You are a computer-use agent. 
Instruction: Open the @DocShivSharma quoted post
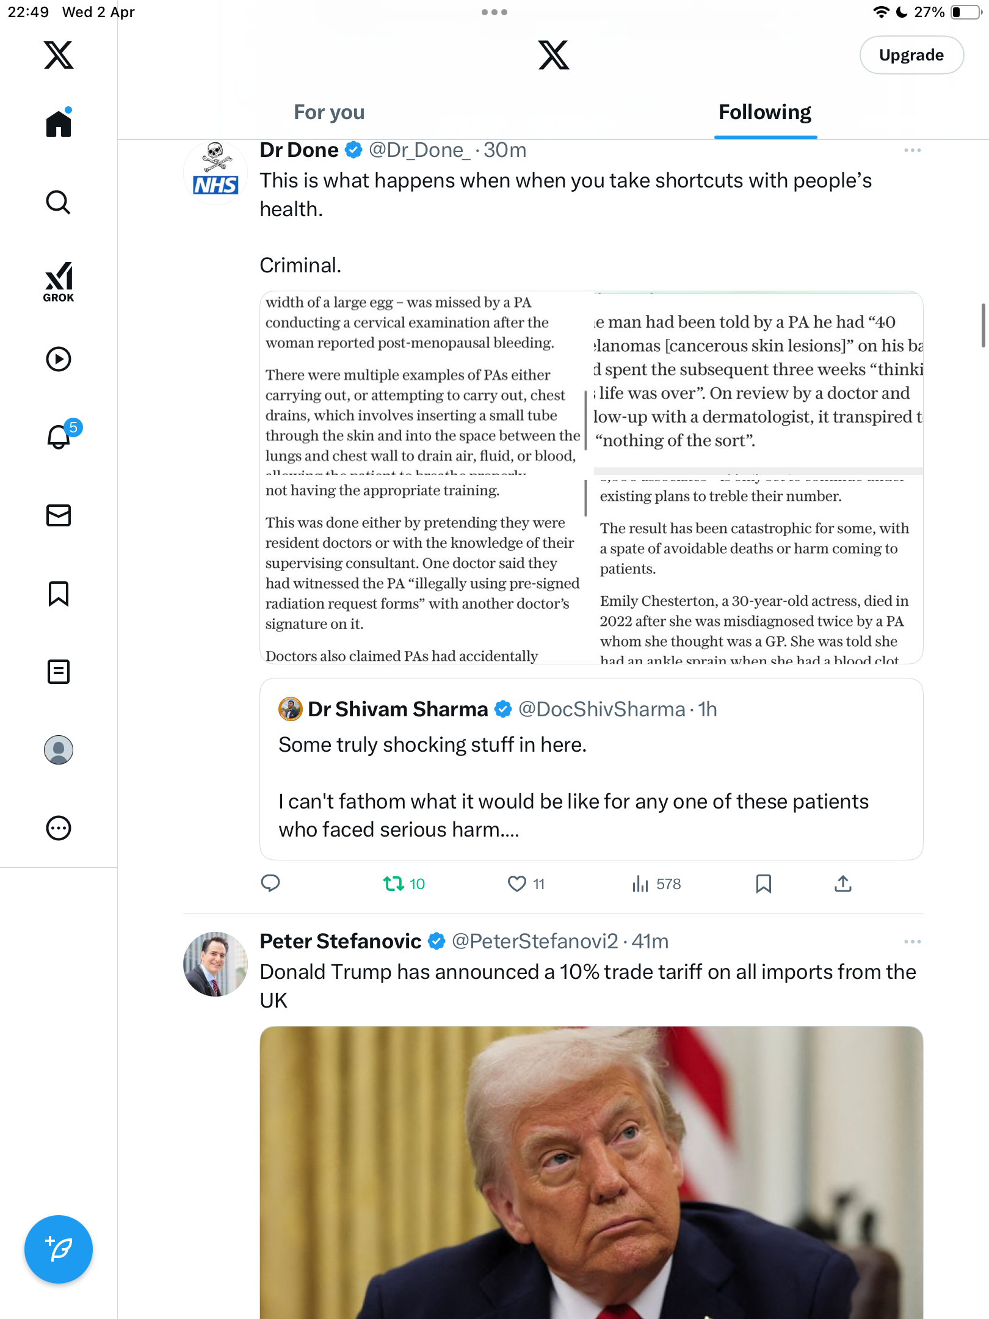click(591, 769)
